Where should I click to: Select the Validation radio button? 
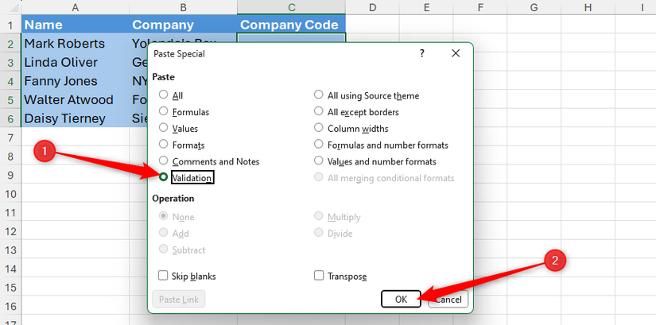click(164, 177)
